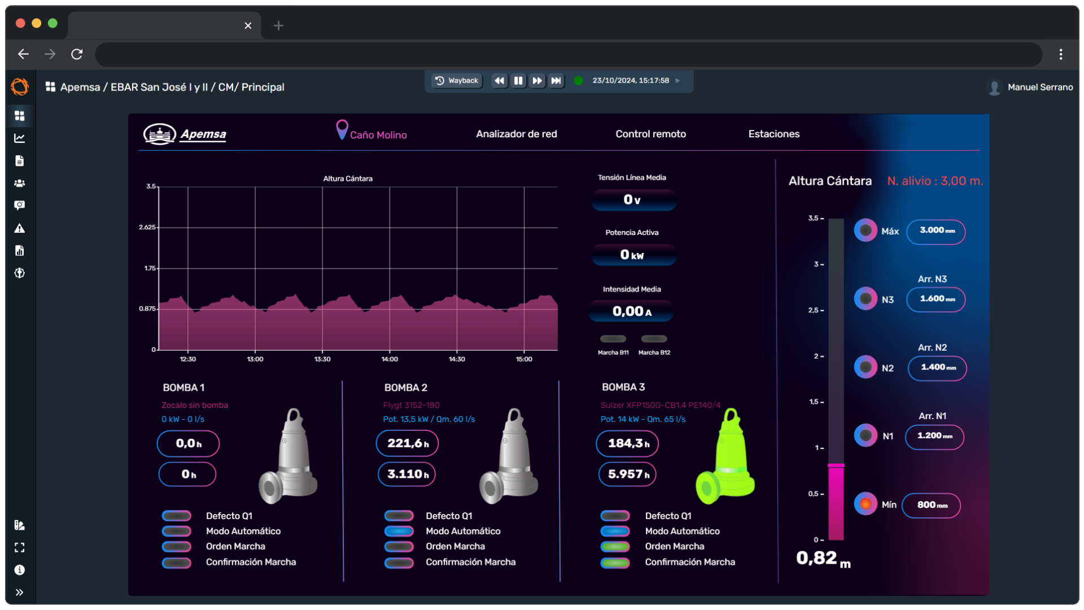Toggle Orden Marcha for Bomba 3

(x=615, y=546)
